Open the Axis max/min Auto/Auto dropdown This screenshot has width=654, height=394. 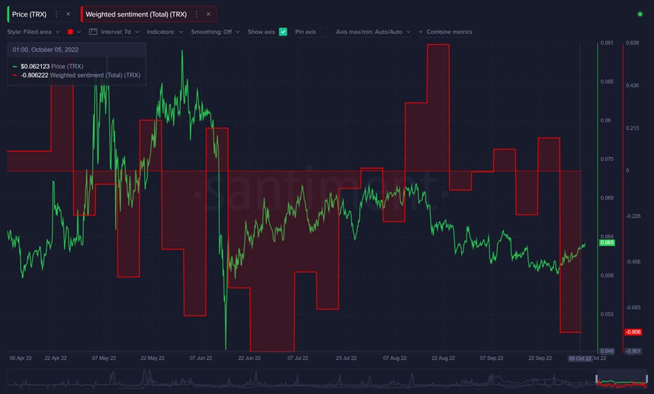pos(373,31)
